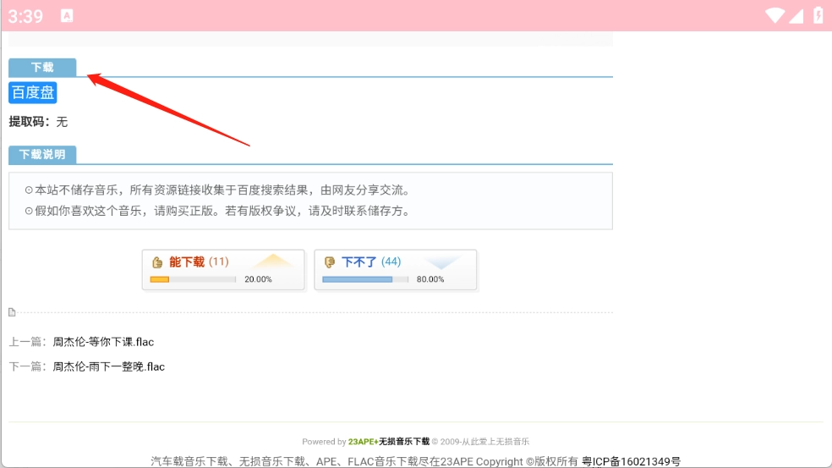Tap the 3:39 clock in status bar
The width and height of the screenshot is (832, 468).
pyautogui.click(x=25, y=15)
